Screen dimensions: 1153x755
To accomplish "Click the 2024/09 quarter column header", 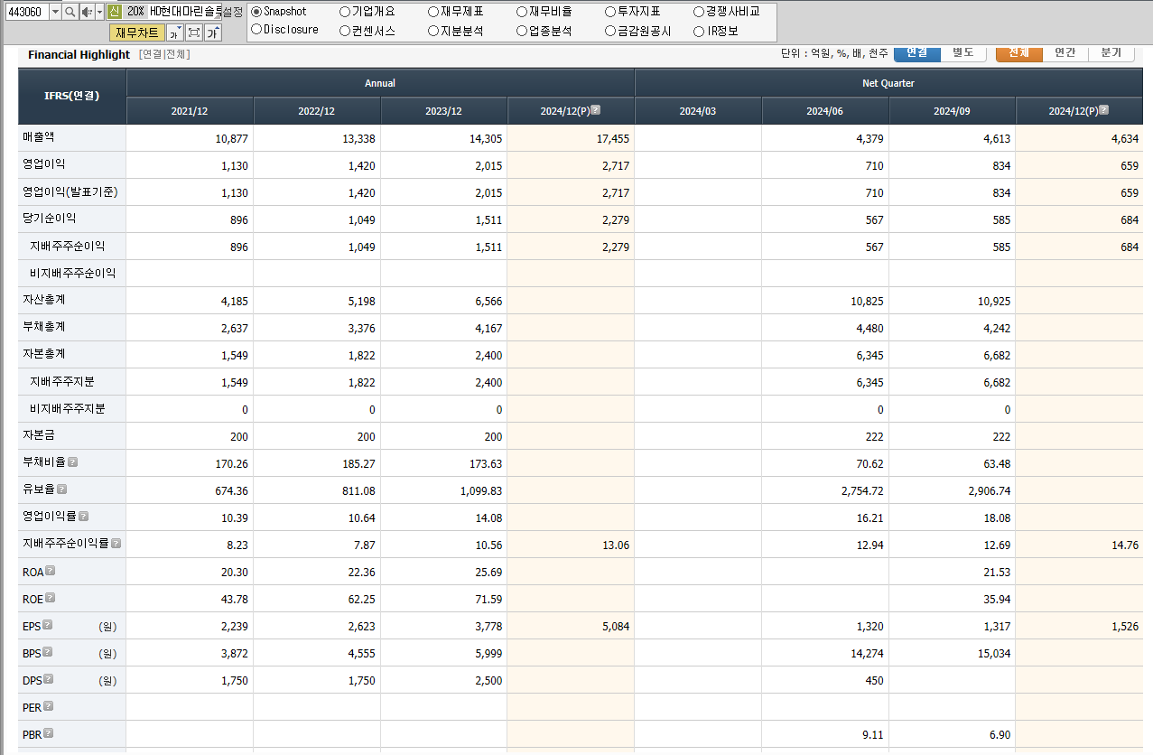I will pos(953,111).
